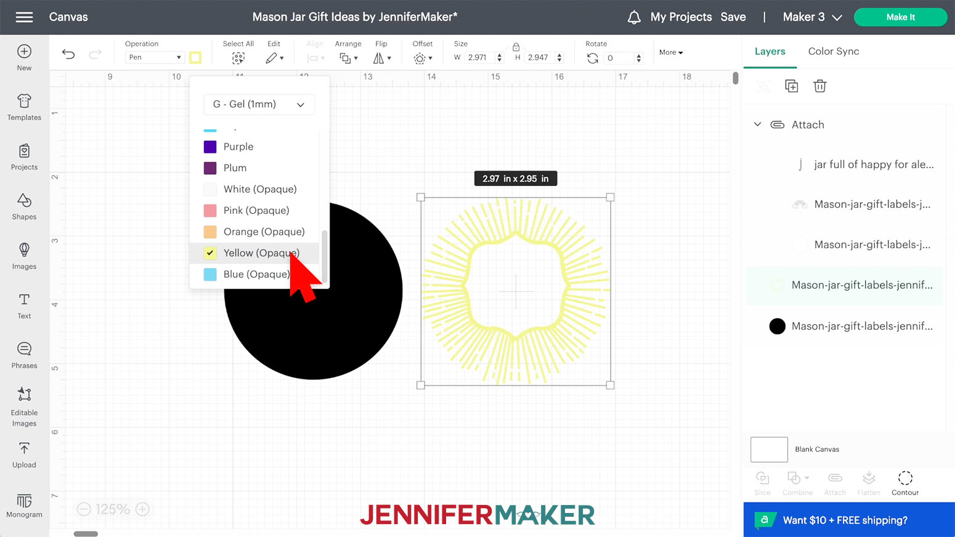Click Save in the header
The image size is (955, 537).
tap(733, 17)
